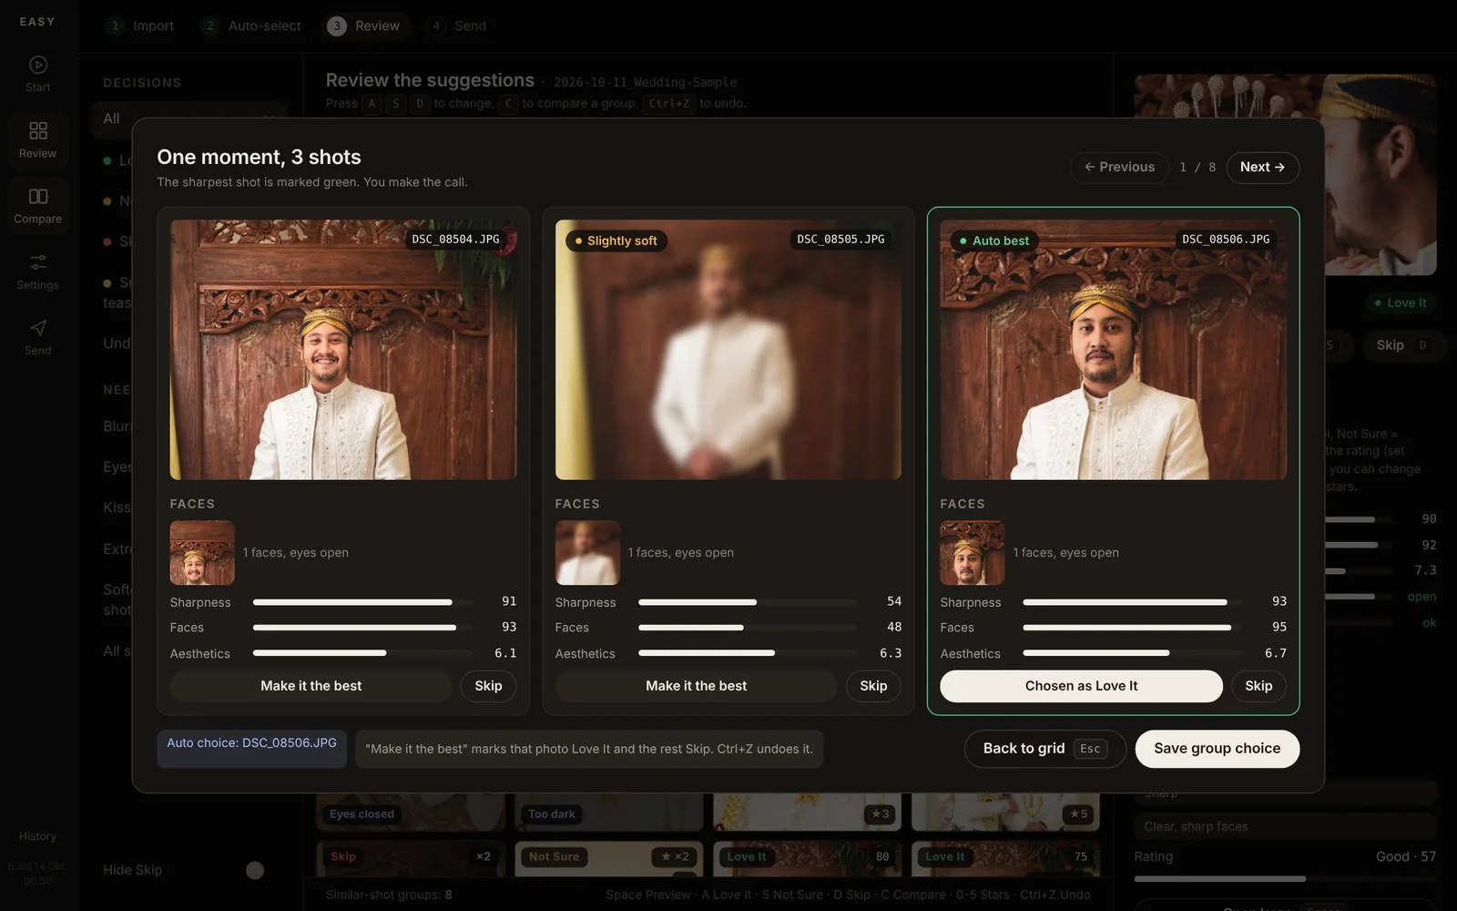Click Back to grid button

pos(1044,749)
